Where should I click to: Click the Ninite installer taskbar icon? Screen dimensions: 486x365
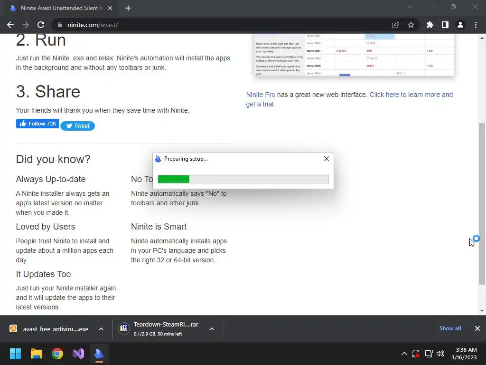click(99, 354)
